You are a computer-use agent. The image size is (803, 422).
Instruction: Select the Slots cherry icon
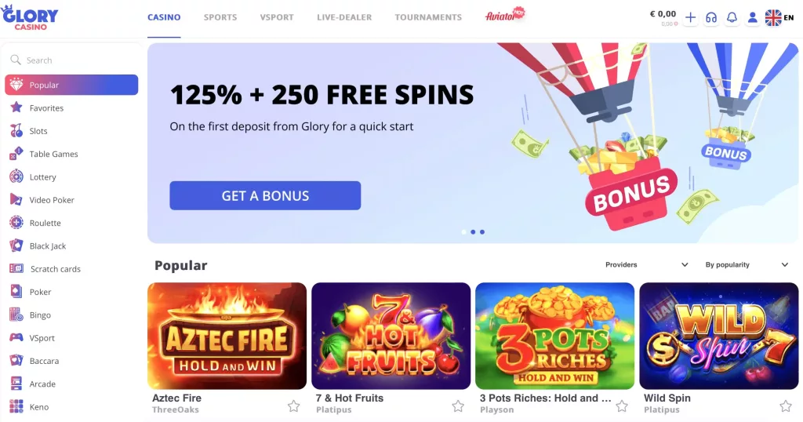16,130
